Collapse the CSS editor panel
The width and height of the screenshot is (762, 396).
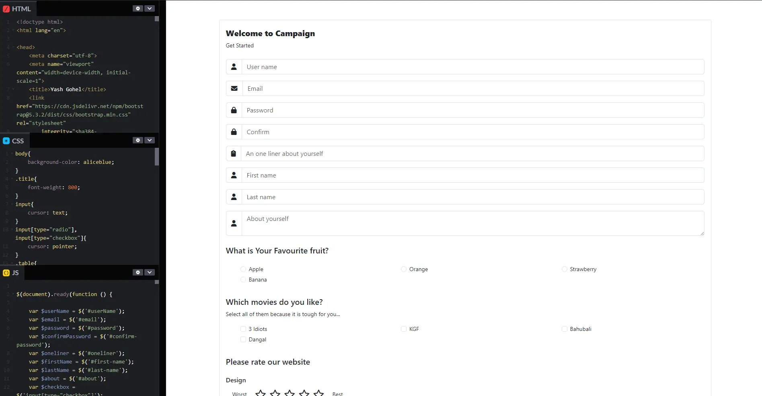[149, 140]
